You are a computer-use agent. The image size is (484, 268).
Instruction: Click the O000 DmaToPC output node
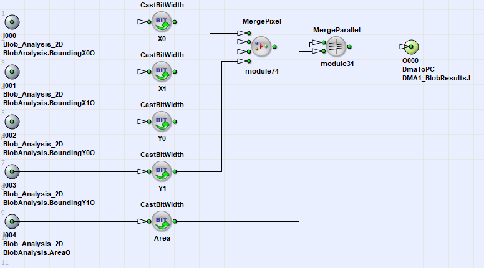click(x=410, y=47)
